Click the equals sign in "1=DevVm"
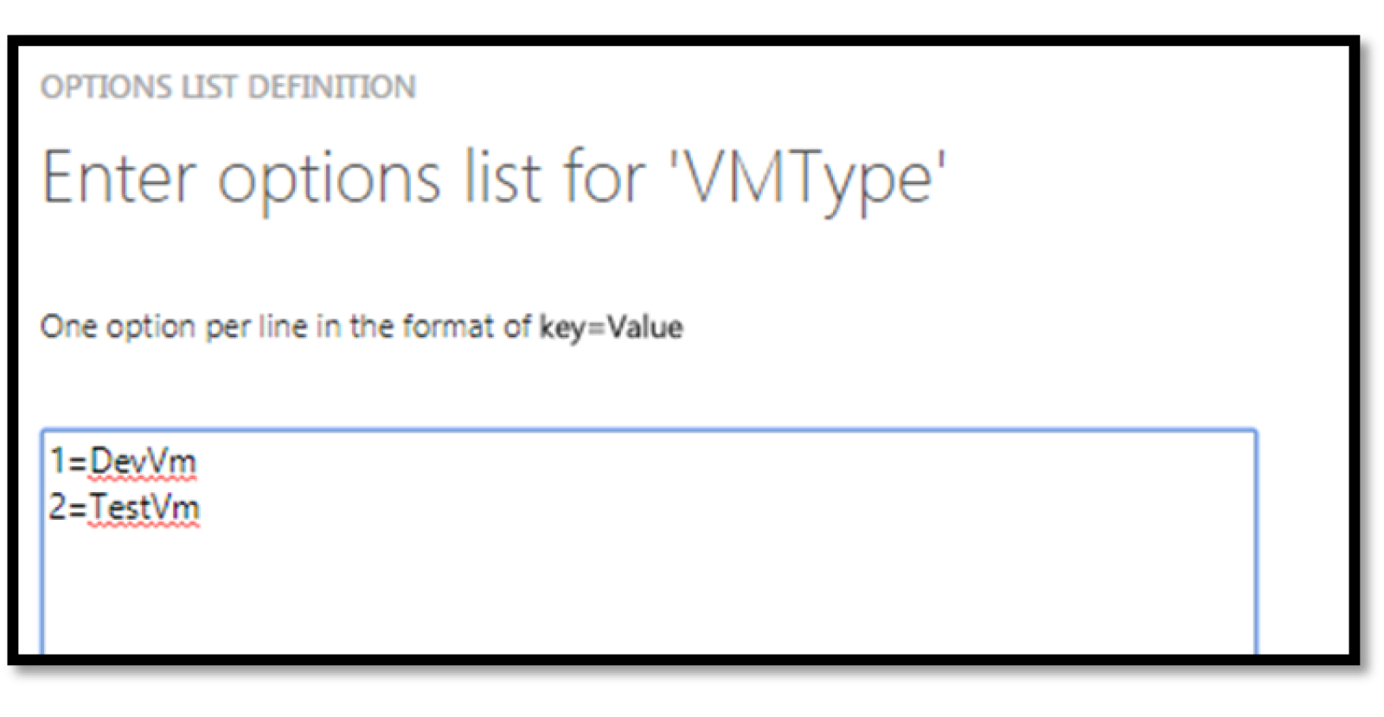1384x717 pixels. pos(78,463)
